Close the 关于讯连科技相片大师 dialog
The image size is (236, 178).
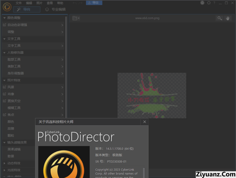144,122
